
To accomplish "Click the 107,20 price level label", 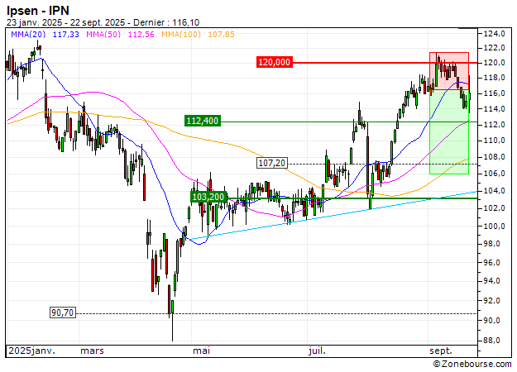I will (272, 163).
